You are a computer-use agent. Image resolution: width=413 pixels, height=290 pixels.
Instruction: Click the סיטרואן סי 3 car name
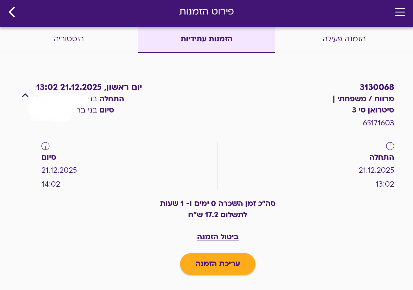(373, 110)
